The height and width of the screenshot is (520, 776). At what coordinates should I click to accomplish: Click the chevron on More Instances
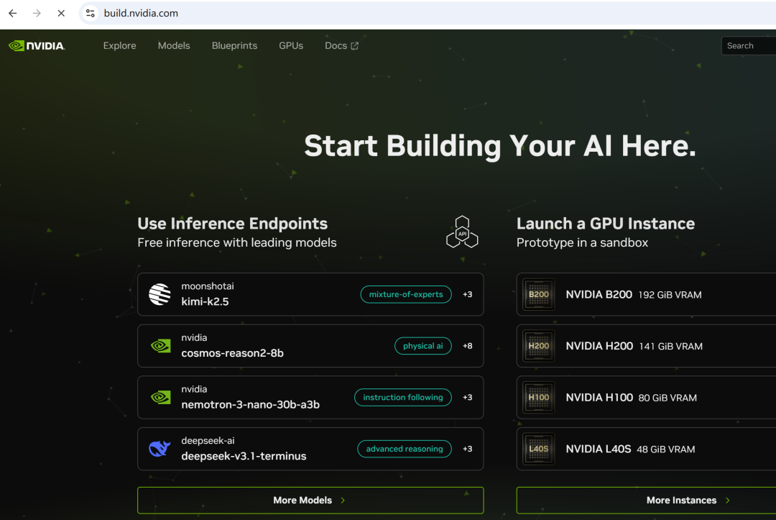[727, 501]
